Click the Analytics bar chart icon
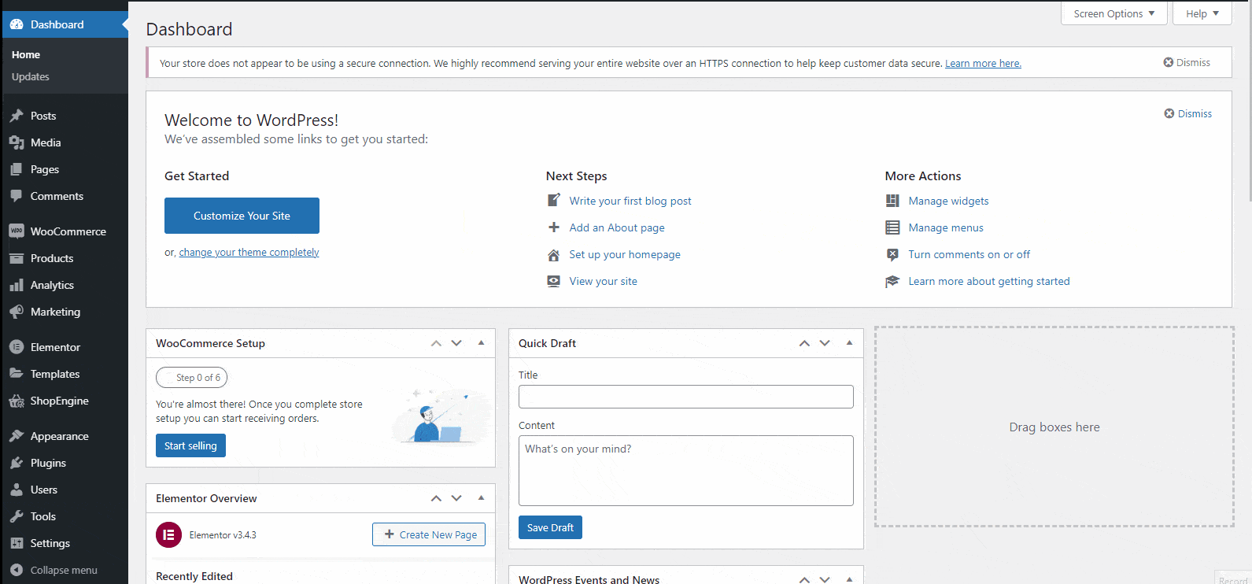Screen dimensions: 1252x584 [17, 285]
